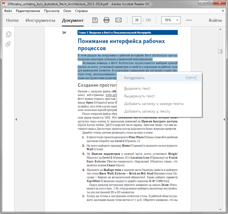
Task: Close the document with the menu bar X
Action: (223, 11)
